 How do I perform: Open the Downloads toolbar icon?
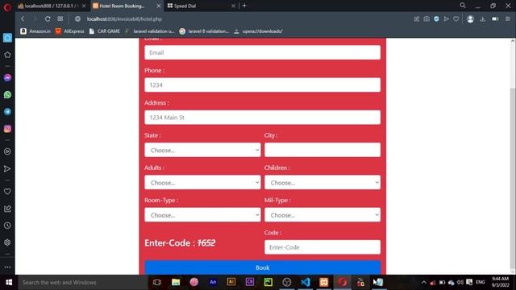pos(482,19)
